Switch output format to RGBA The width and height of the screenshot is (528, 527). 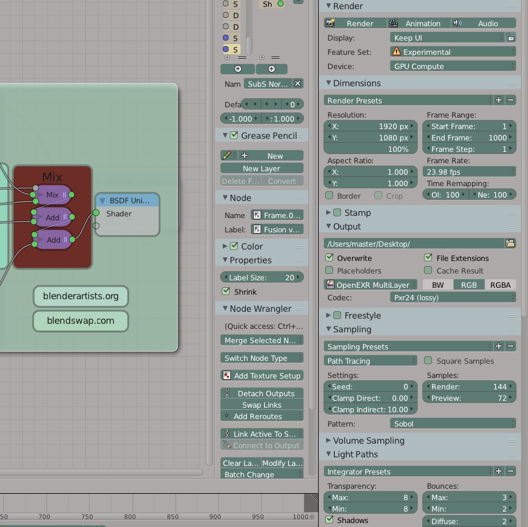tap(500, 284)
